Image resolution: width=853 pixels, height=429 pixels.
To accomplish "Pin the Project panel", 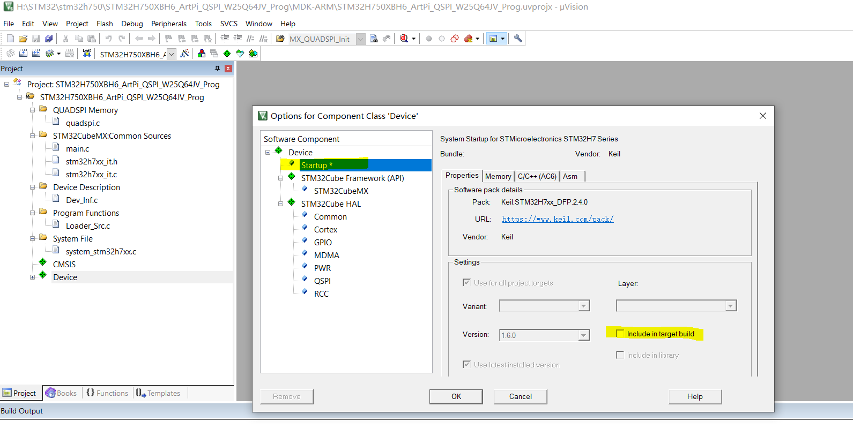I will pos(217,69).
